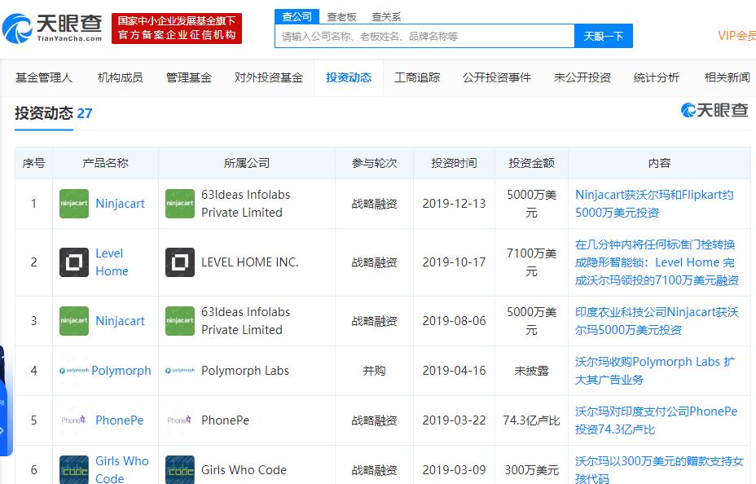Click the date 2019-12-13 cell
The height and width of the screenshot is (484, 756).
point(455,204)
